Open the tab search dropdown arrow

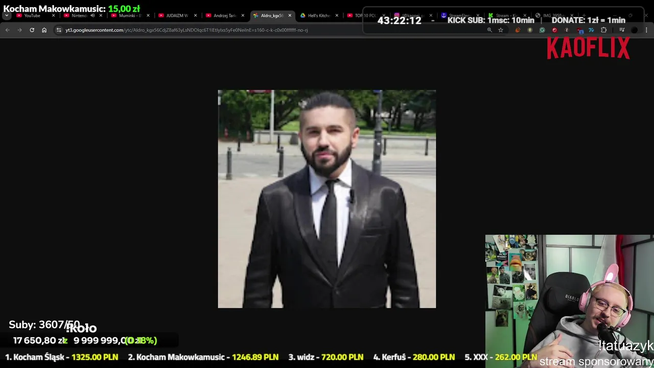pyautogui.click(x=7, y=15)
